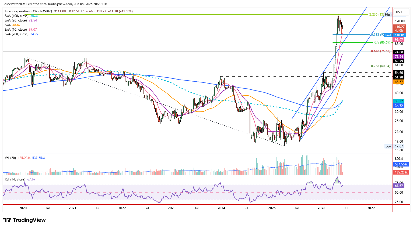The width and height of the screenshot is (413, 228).
Task: Click the 2026 label on time axis
Action: click(321, 208)
